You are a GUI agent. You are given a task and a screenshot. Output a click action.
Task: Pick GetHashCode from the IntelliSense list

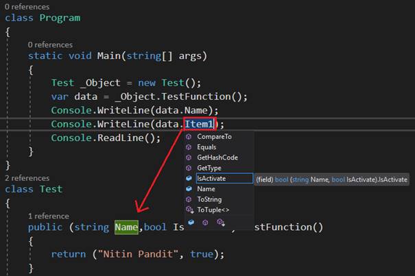(x=217, y=158)
